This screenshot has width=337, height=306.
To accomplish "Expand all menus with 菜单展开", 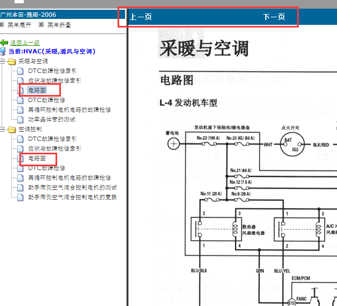I will pyautogui.click(x=19, y=25).
